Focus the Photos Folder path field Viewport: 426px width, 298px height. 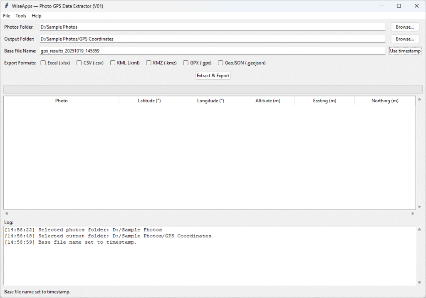point(212,27)
